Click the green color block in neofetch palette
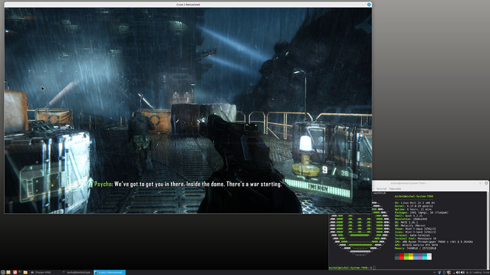 (406, 256)
